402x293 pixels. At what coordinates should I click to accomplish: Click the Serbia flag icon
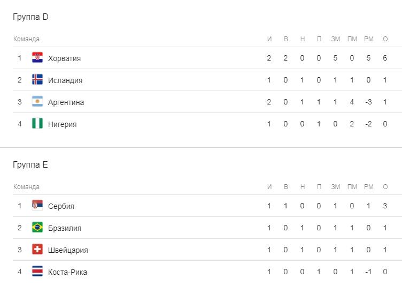click(37, 206)
